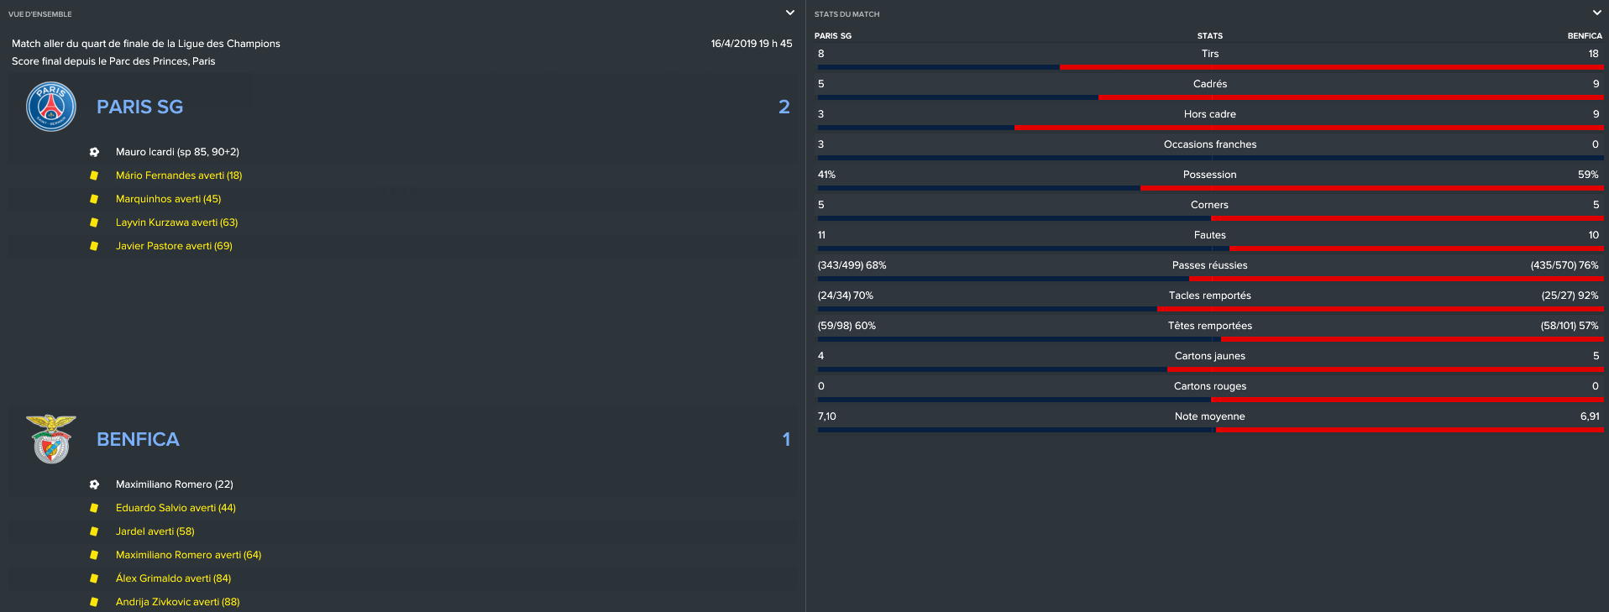Click the Tirs stat comparison bar
Viewport: 1609px width, 612px height.
pyautogui.click(x=1210, y=67)
